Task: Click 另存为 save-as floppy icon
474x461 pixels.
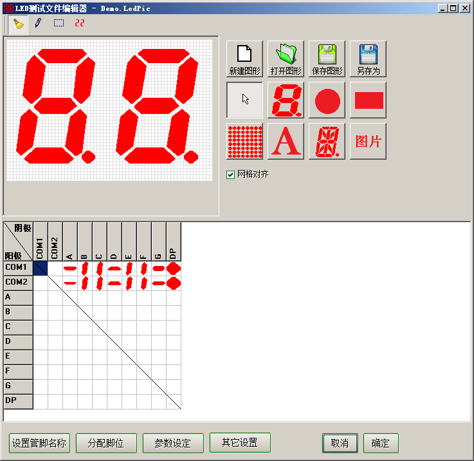Action: [368, 59]
